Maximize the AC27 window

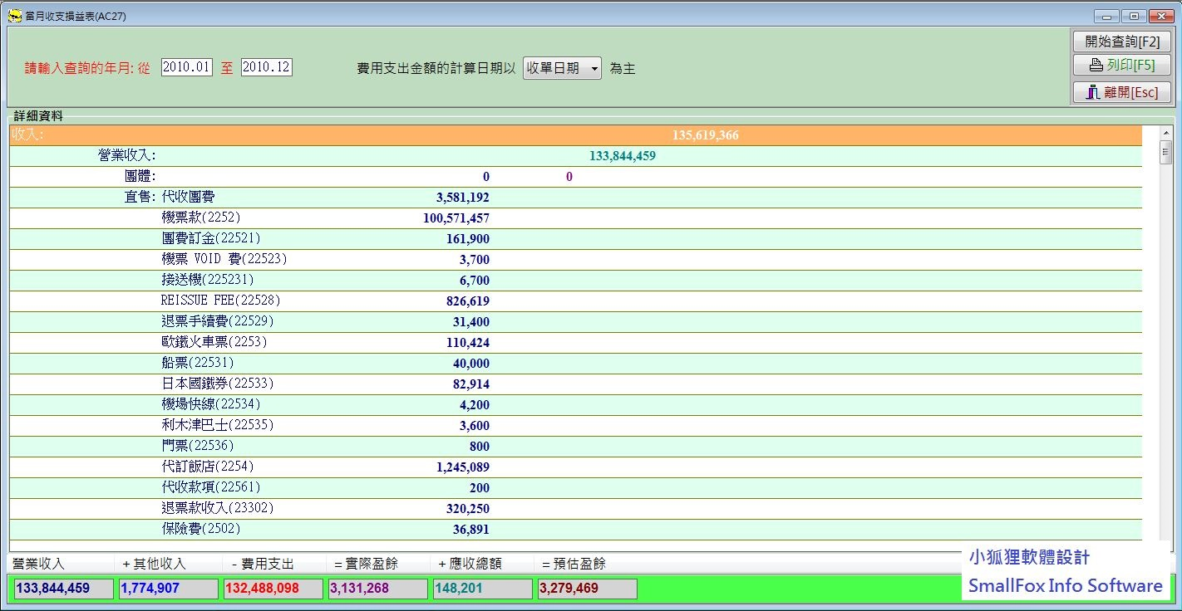(x=1134, y=16)
